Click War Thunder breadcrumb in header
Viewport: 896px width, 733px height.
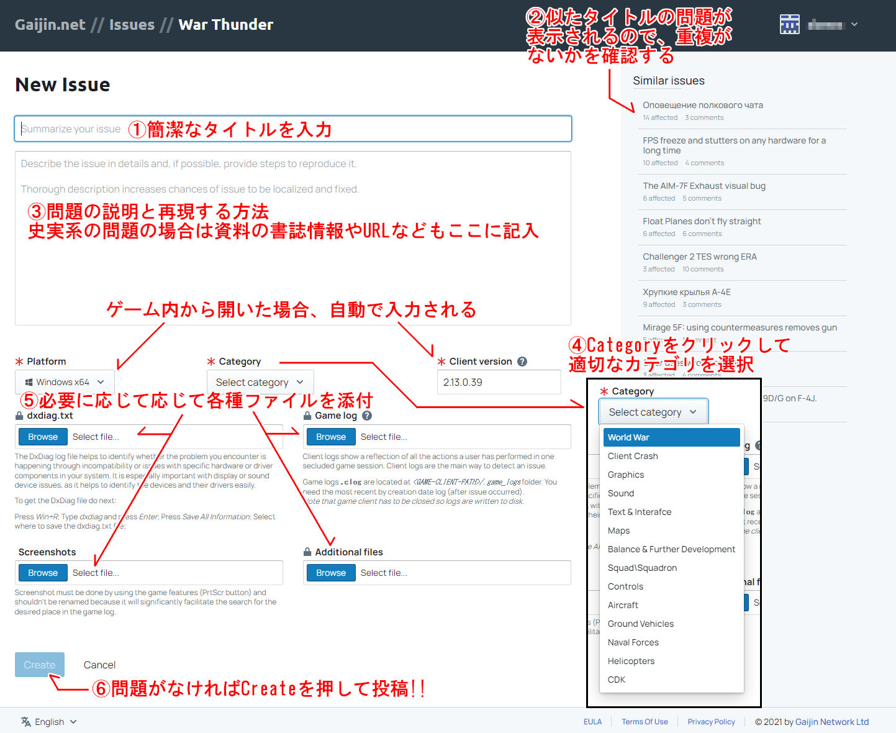(226, 25)
